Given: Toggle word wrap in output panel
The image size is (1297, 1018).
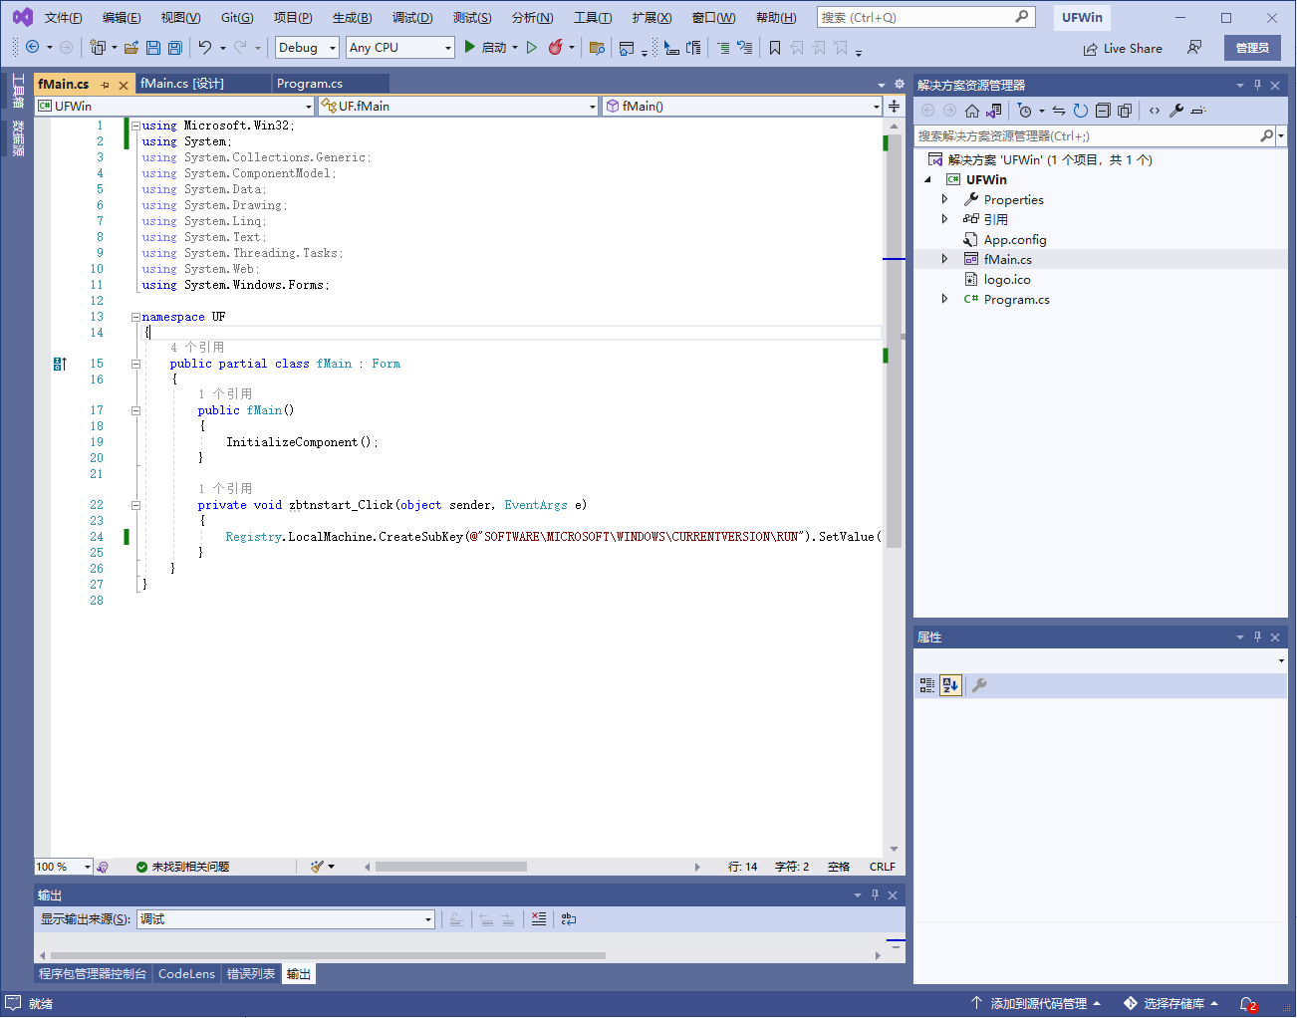Looking at the screenshot, I should [569, 919].
